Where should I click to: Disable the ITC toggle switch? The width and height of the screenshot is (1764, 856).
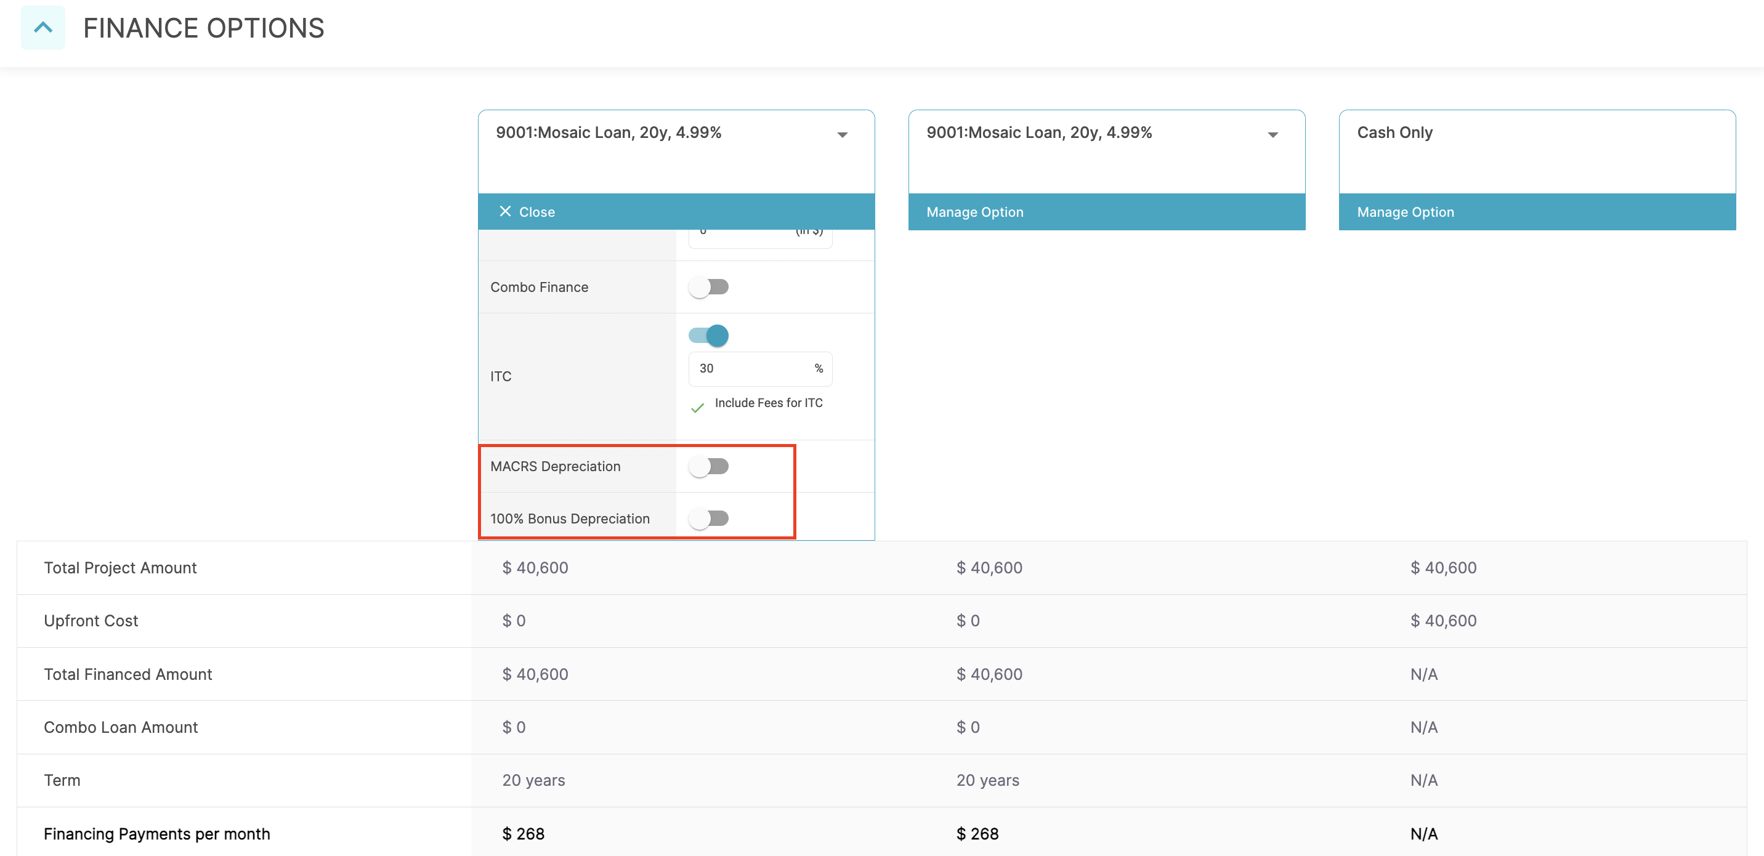pyautogui.click(x=708, y=336)
